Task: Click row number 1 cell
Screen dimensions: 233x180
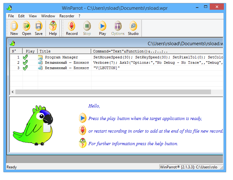Action: [16, 57]
